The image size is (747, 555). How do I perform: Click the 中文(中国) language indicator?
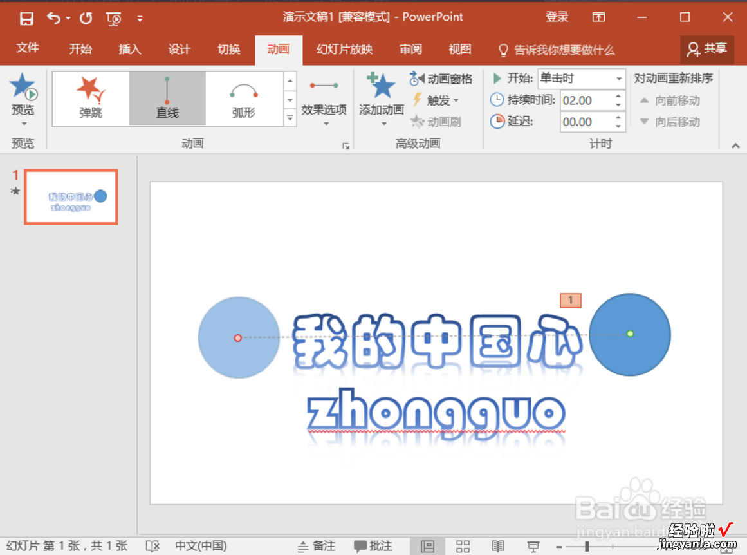pyautogui.click(x=201, y=546)
